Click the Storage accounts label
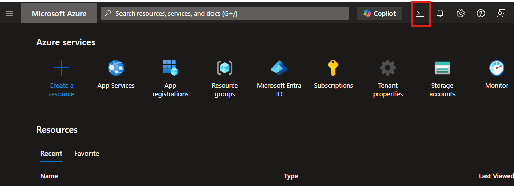The width and height of the screenshot is (514, 186). tap(442, 90)
